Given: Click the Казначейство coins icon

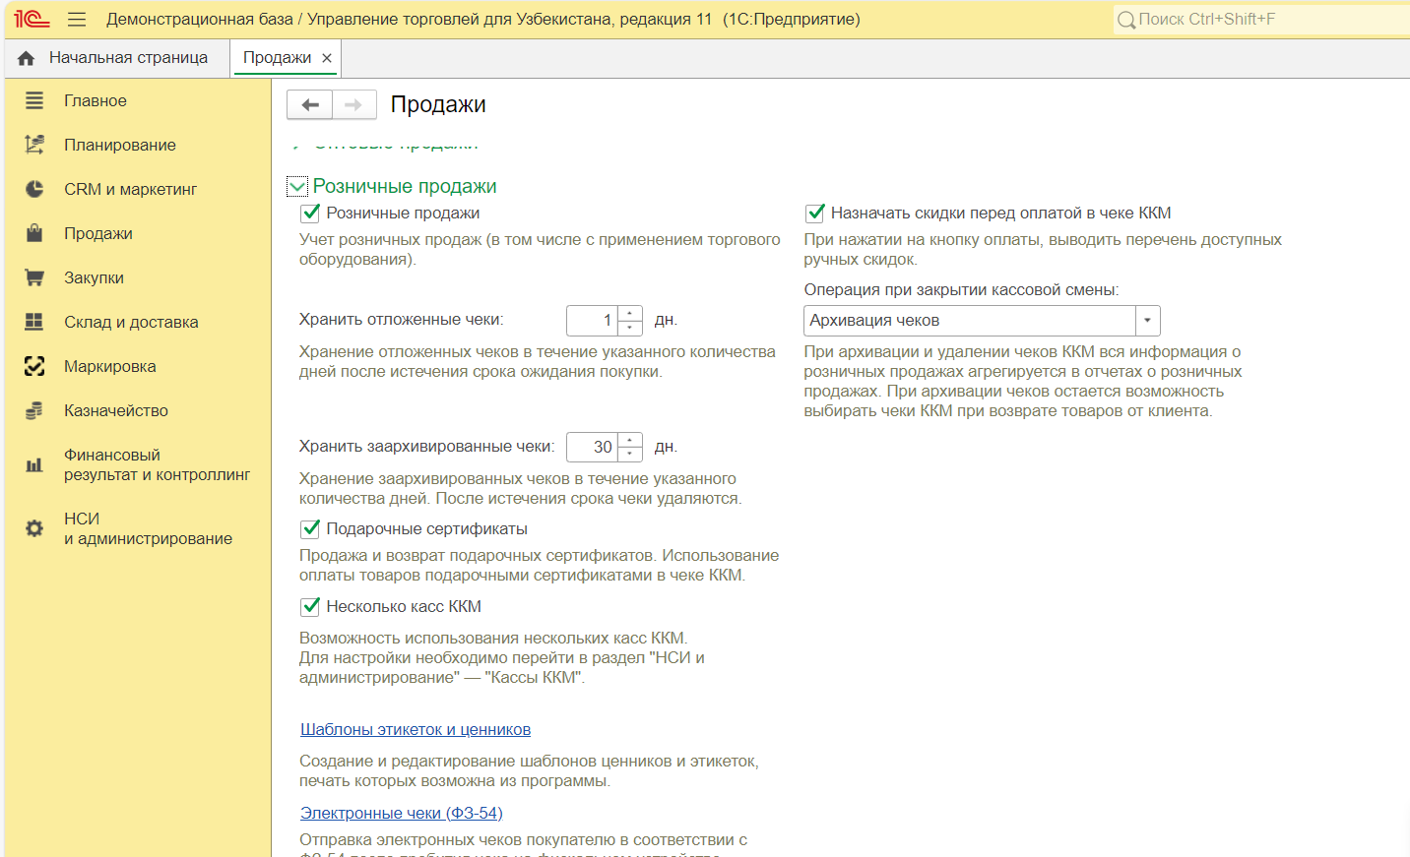Looking at the screenshot, I should [34, 410].
